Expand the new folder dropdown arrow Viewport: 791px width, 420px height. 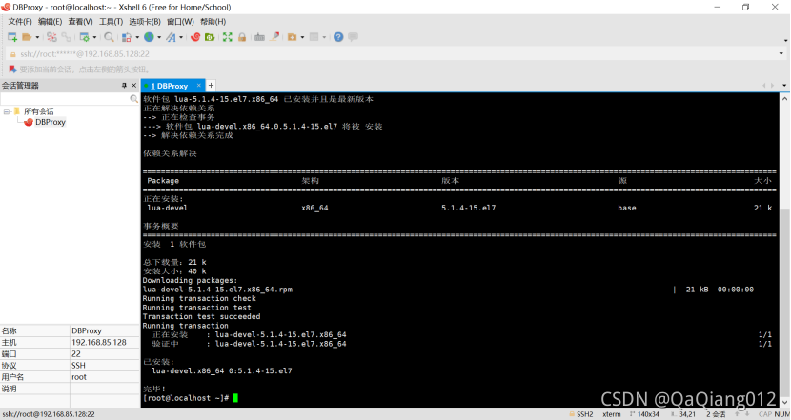pos(303,37)
